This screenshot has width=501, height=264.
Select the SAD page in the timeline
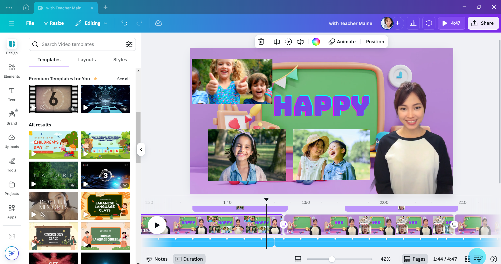point(369,225)
